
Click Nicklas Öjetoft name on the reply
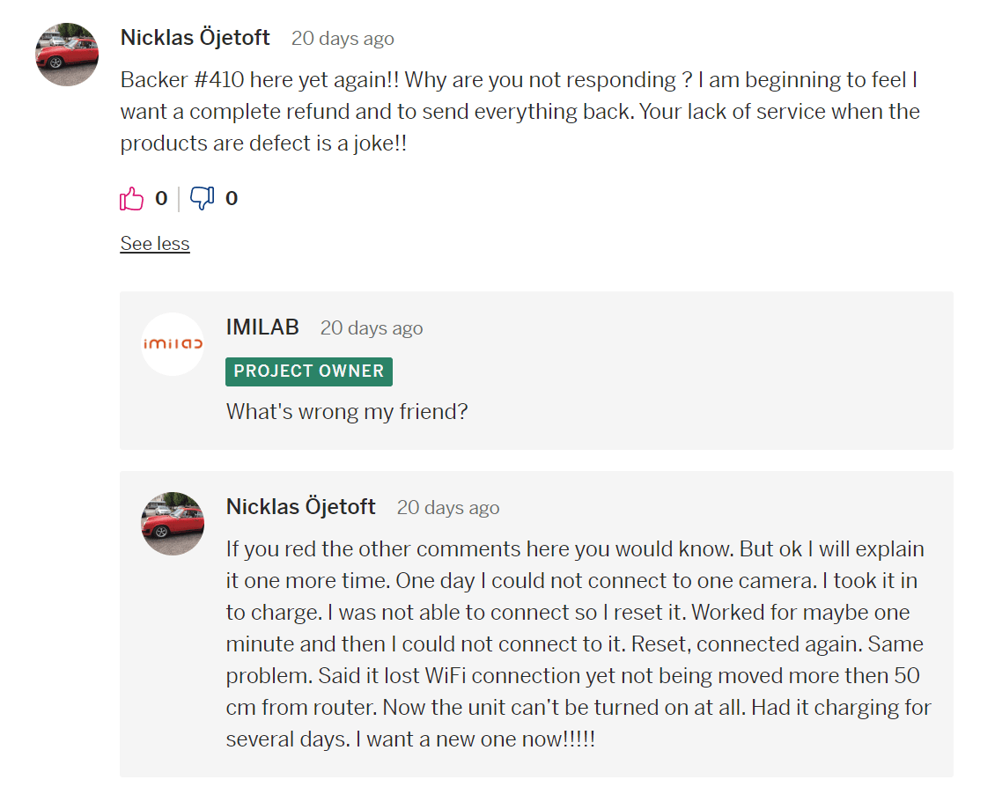pyautogui.click(x=301, y=507)
